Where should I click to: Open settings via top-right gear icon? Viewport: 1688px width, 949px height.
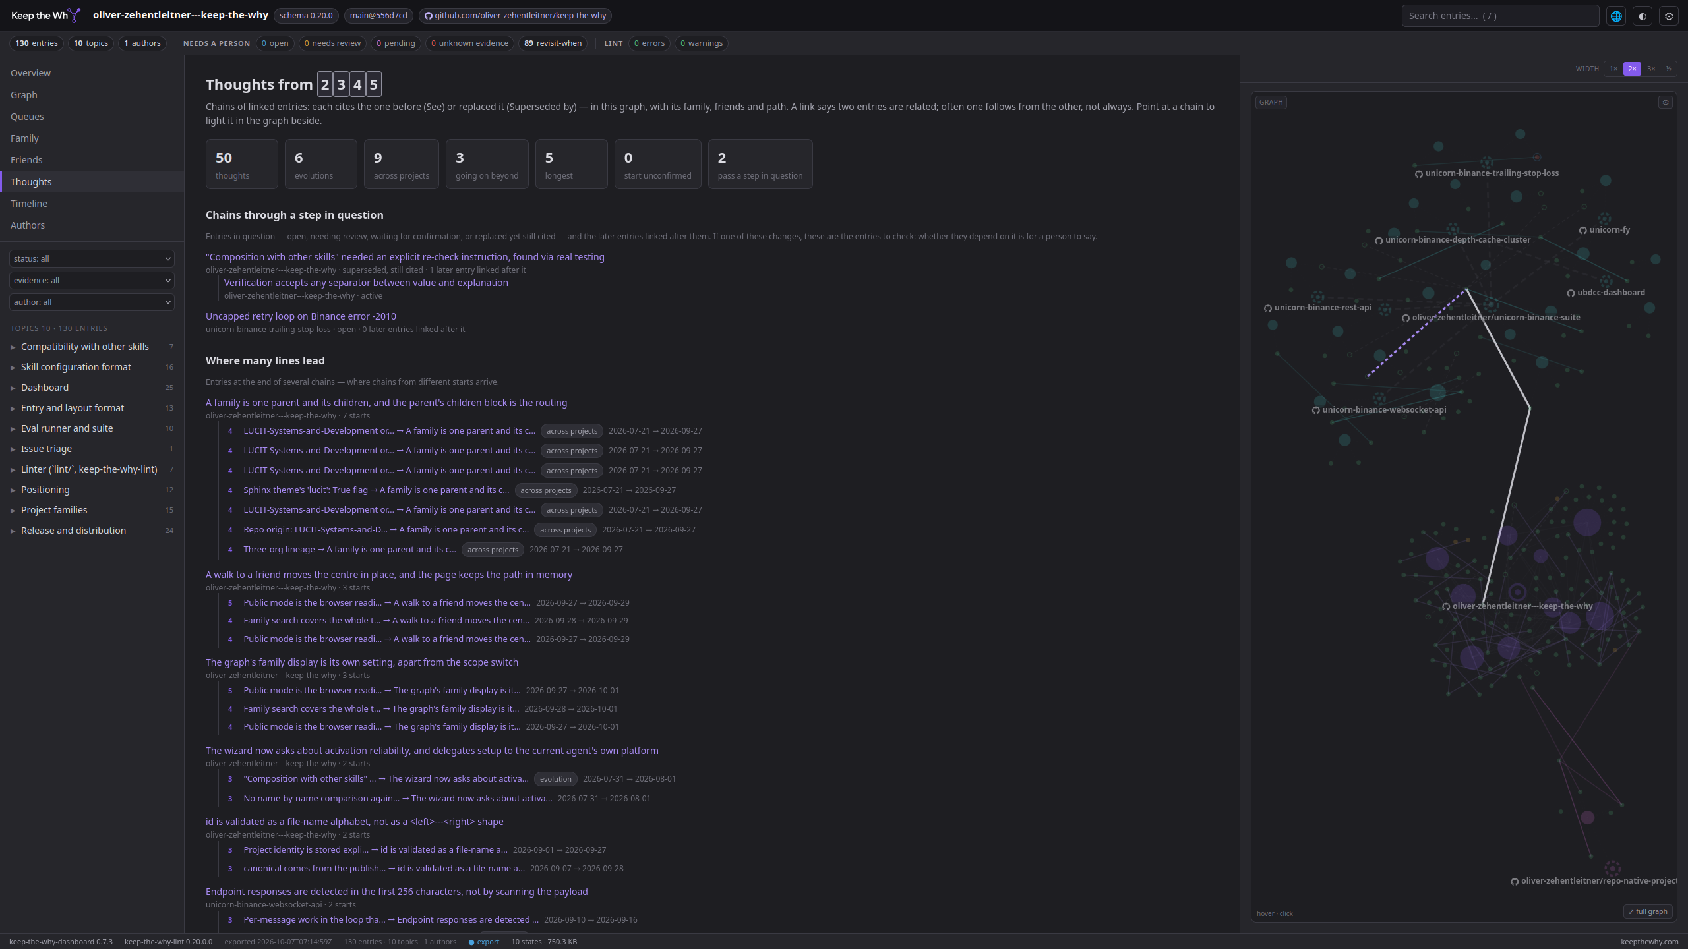pos(1669,16)
